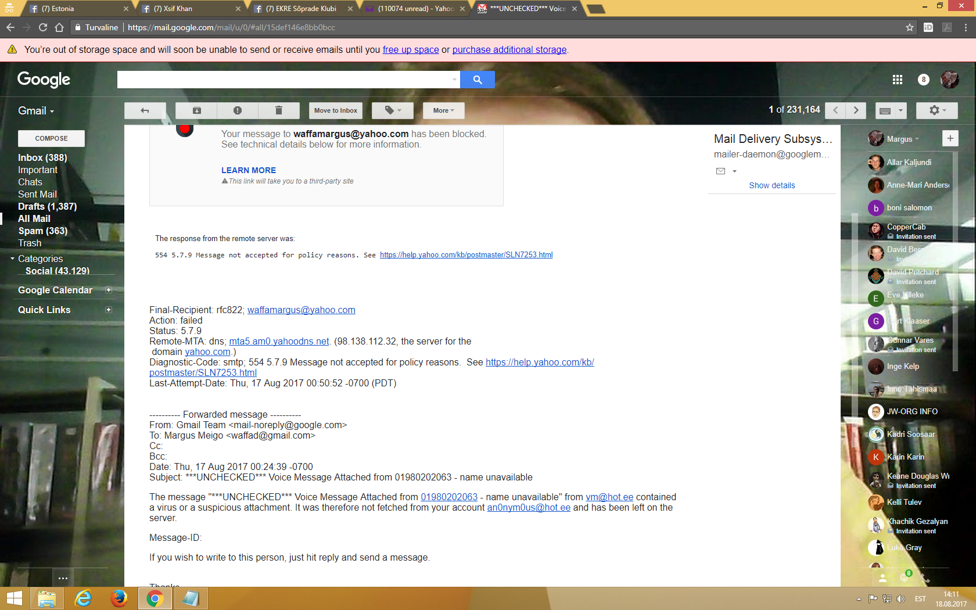Open the Settings gear menu
The height and width of the screenshot is (610, 976).
937,110
